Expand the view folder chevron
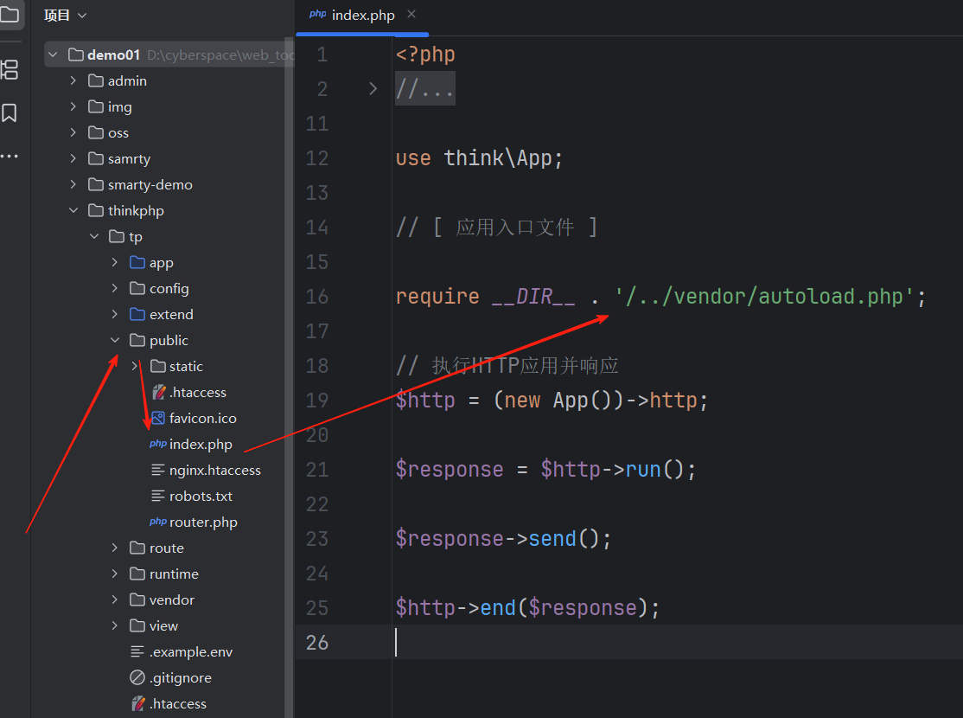963x718 pixels. 115,625
